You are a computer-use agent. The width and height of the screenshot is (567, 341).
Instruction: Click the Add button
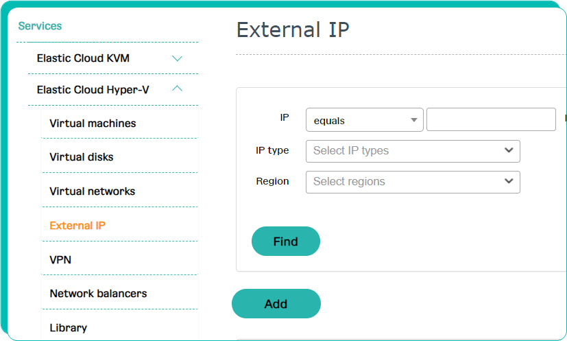(276, 304)
